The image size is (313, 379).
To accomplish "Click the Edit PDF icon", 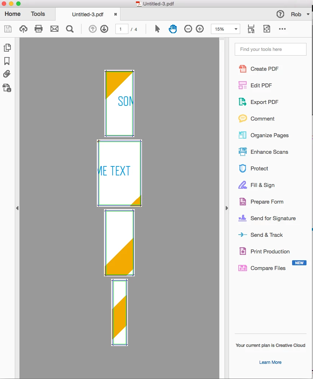I will click(x=242, y=85).
